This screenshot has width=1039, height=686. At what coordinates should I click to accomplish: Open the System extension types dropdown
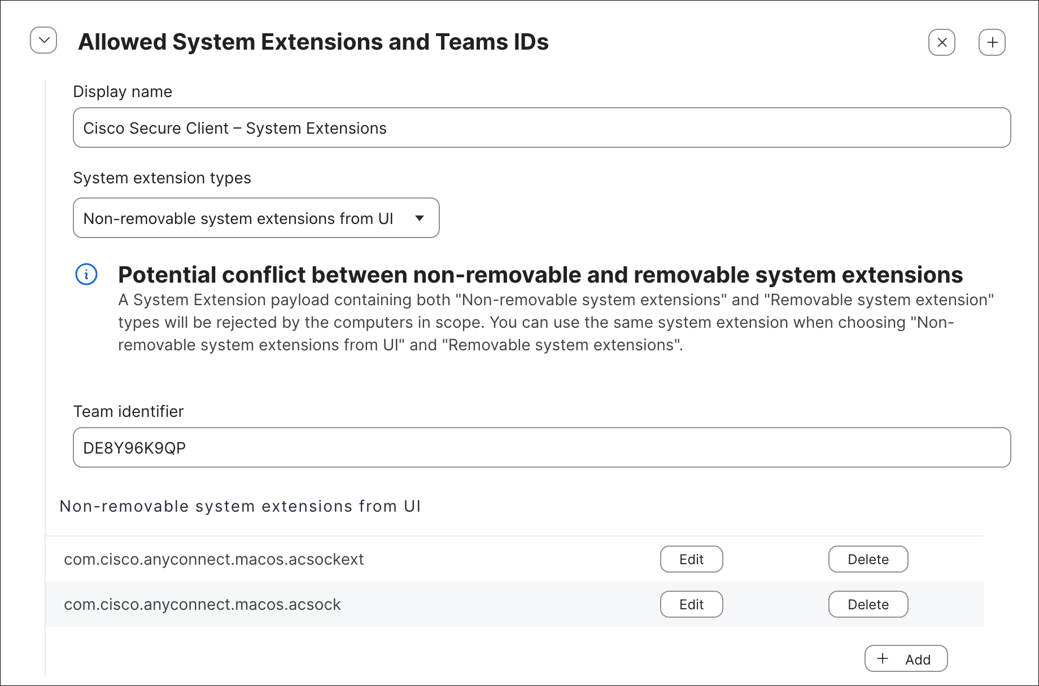click(256, 218)
